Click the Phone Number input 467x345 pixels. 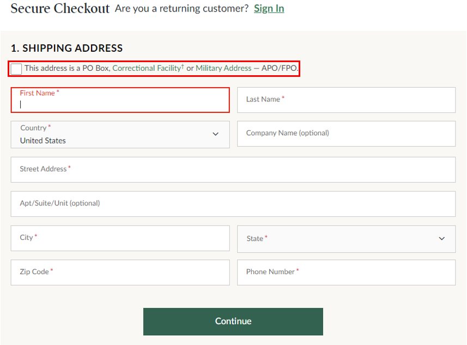[x=346, y=272]
